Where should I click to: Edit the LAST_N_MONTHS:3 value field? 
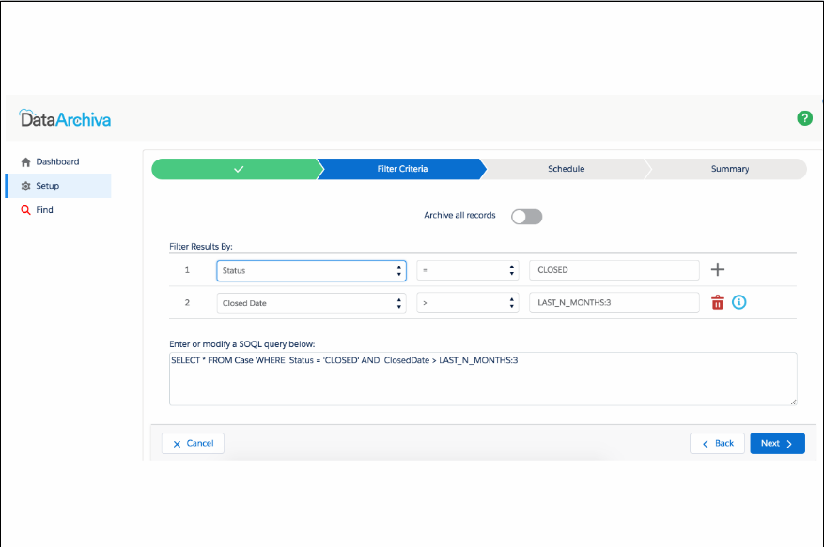[614, 302]
